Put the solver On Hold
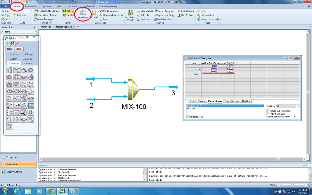Image resolution: width=312 pixels, height=195 pixels. click(x=68, y=15)
